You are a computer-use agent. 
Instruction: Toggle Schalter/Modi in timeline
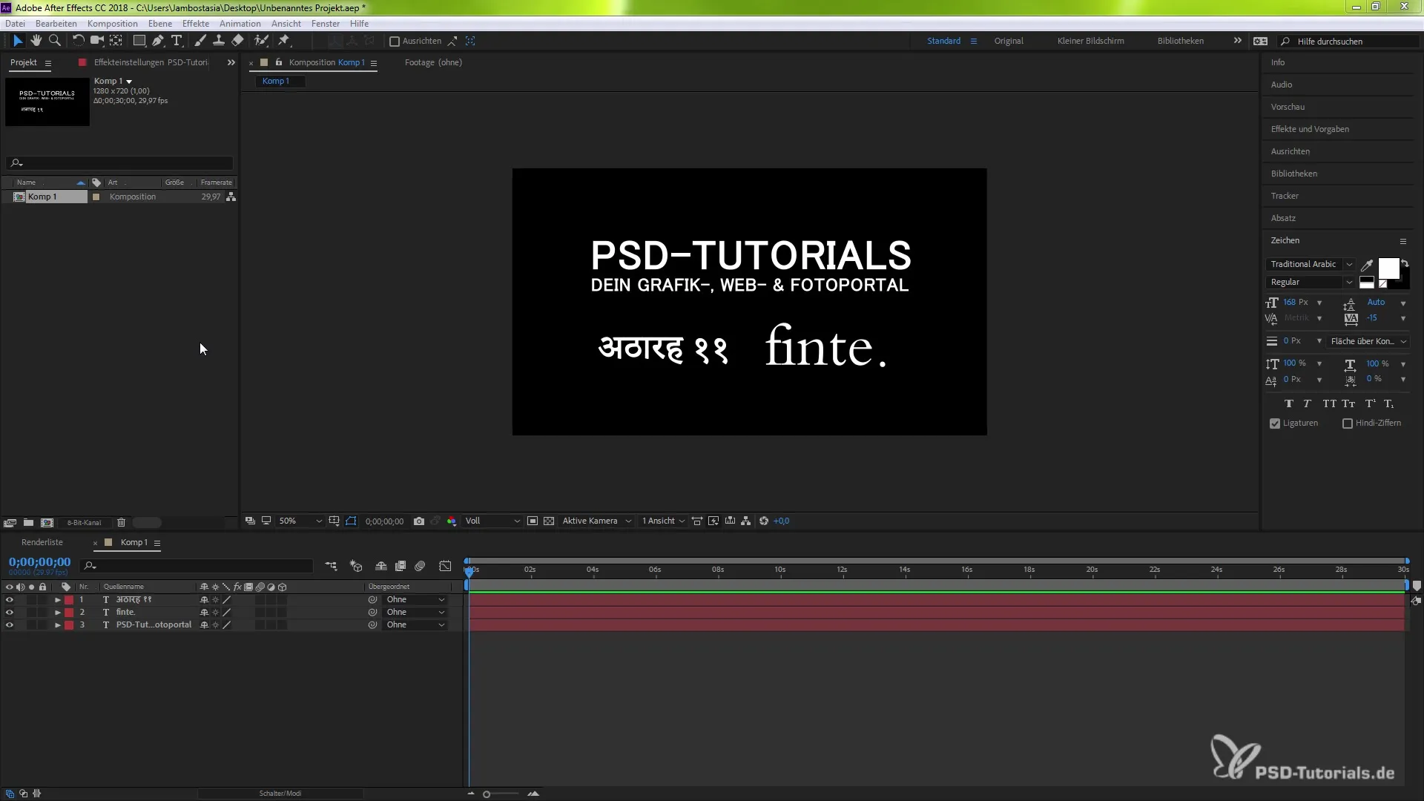[x=280, y=794]
